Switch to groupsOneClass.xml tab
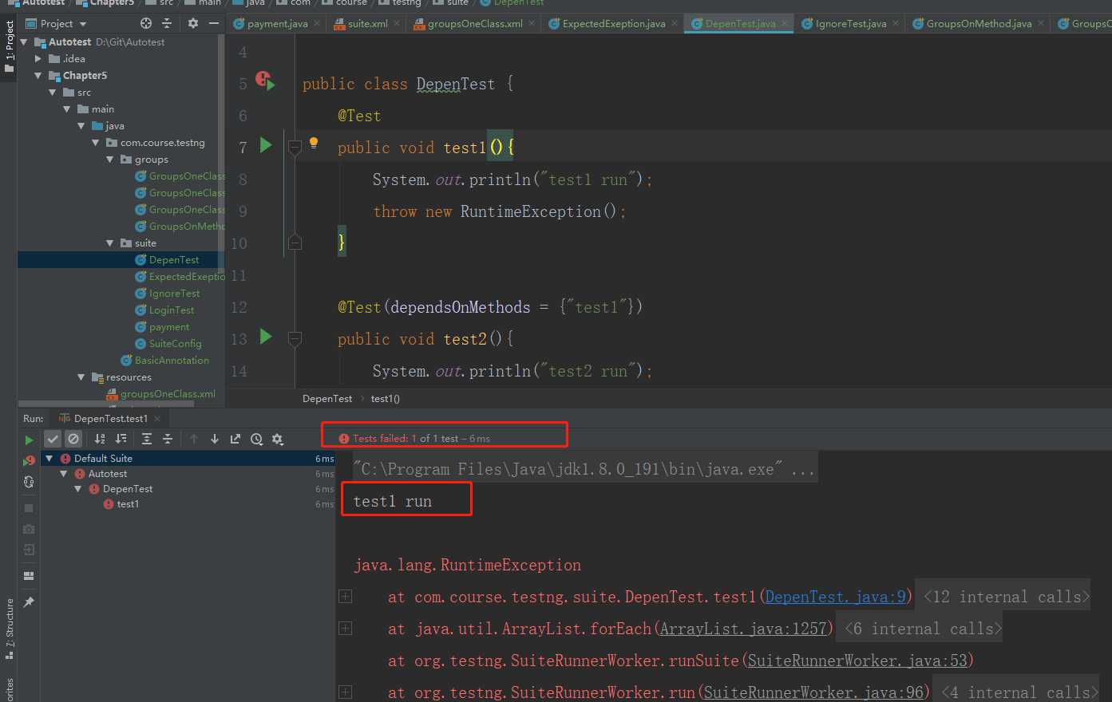1112x702 pixels. [x=475, y=24]
